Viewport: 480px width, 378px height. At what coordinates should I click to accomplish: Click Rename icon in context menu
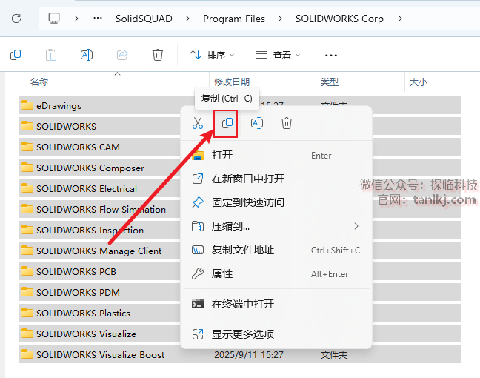257,123
